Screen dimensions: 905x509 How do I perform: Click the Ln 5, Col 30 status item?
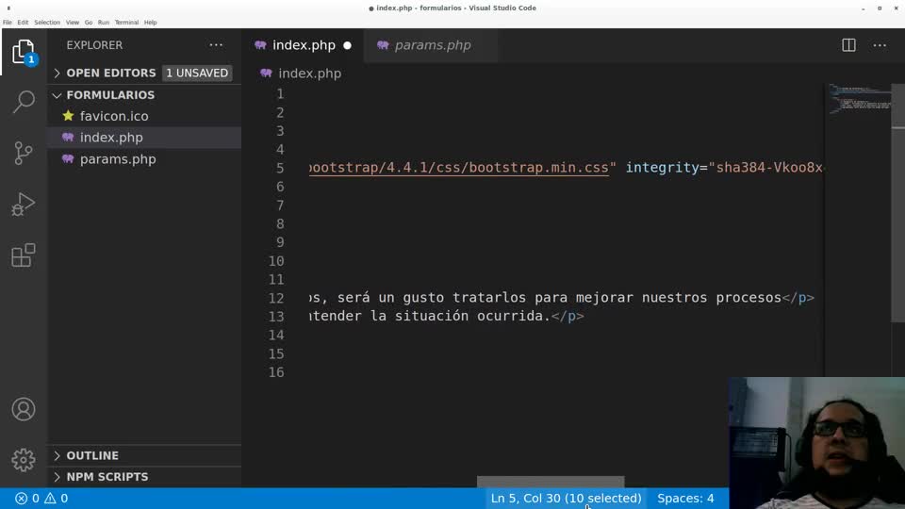pyautogui.click(x=566, y=498)
